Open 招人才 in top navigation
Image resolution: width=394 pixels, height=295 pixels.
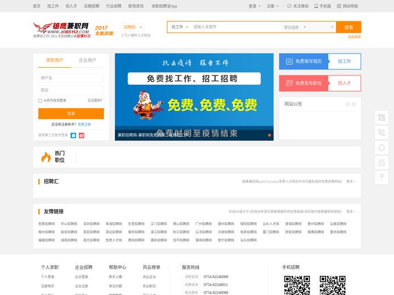click(71, 6)
